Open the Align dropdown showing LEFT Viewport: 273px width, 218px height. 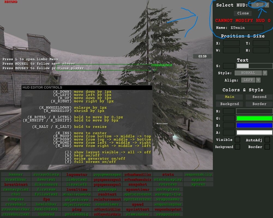pos(251,80)
